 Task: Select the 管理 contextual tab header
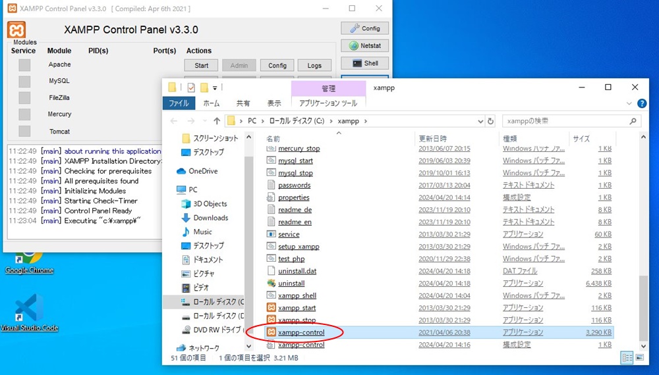point(328,89)
